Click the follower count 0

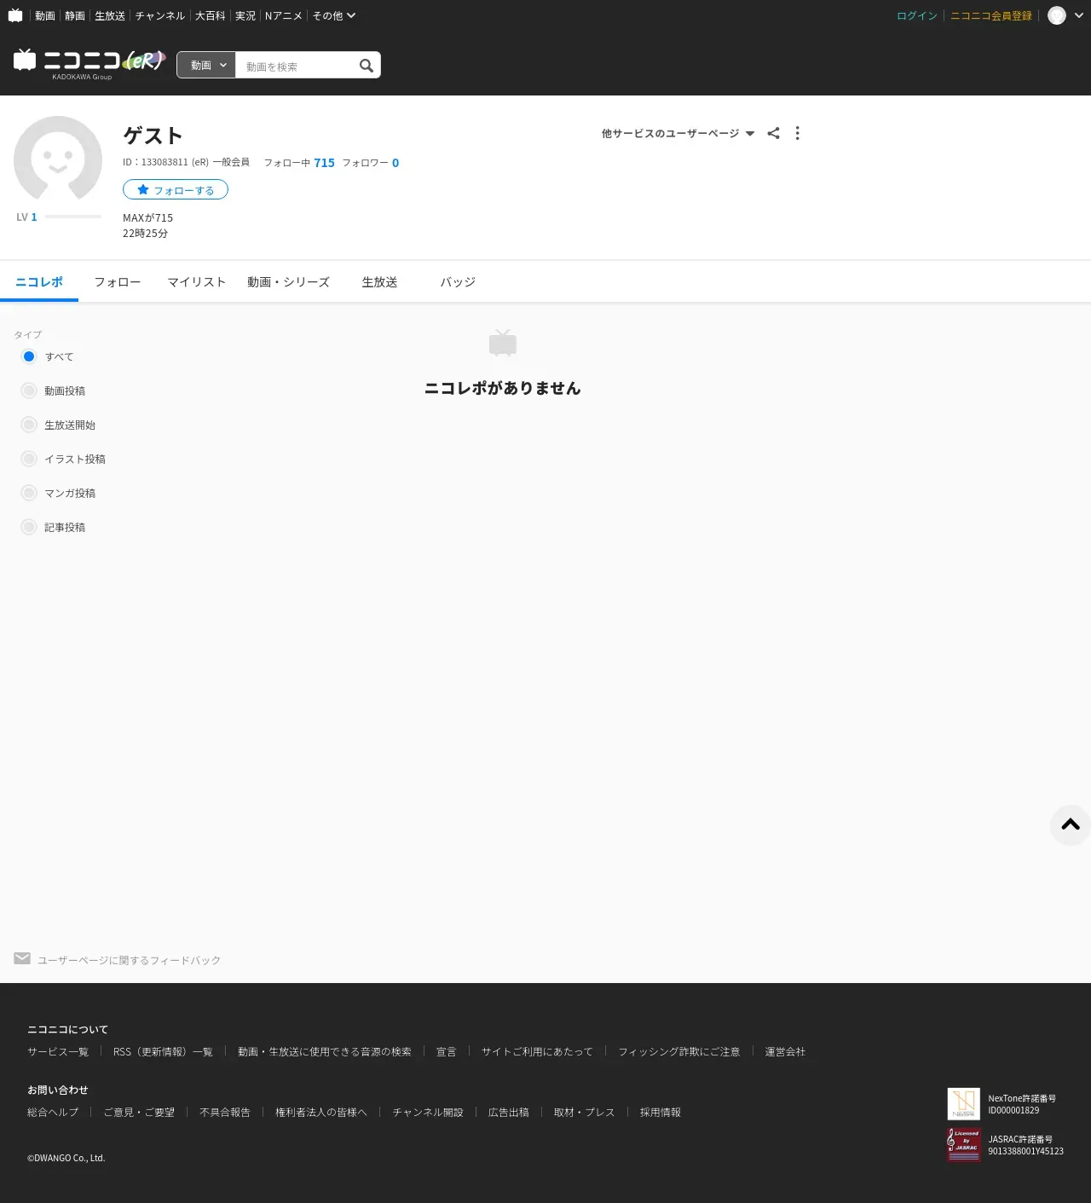tap(395, 163)
